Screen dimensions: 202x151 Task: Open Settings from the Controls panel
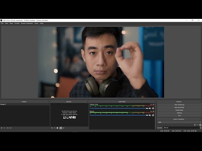(x=179, y=113)
